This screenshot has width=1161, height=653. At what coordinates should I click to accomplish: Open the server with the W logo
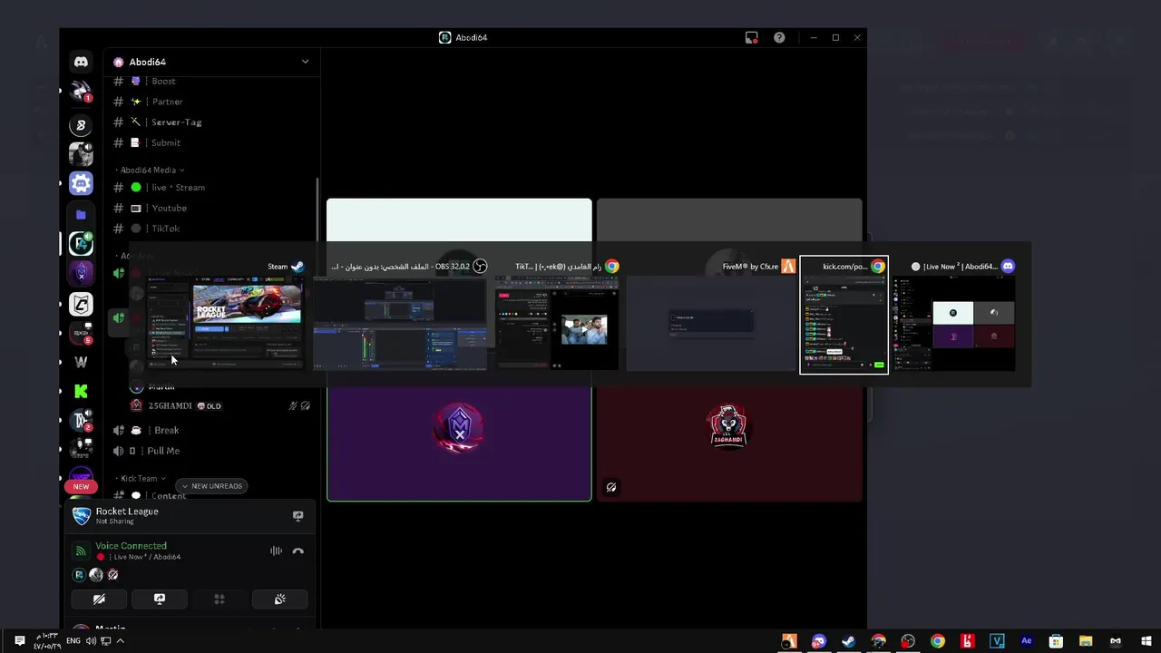81,362
